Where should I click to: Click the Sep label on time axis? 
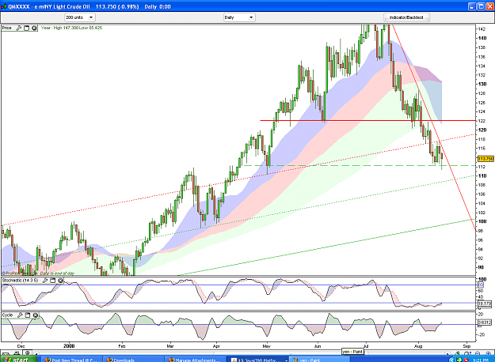[467, 346]
